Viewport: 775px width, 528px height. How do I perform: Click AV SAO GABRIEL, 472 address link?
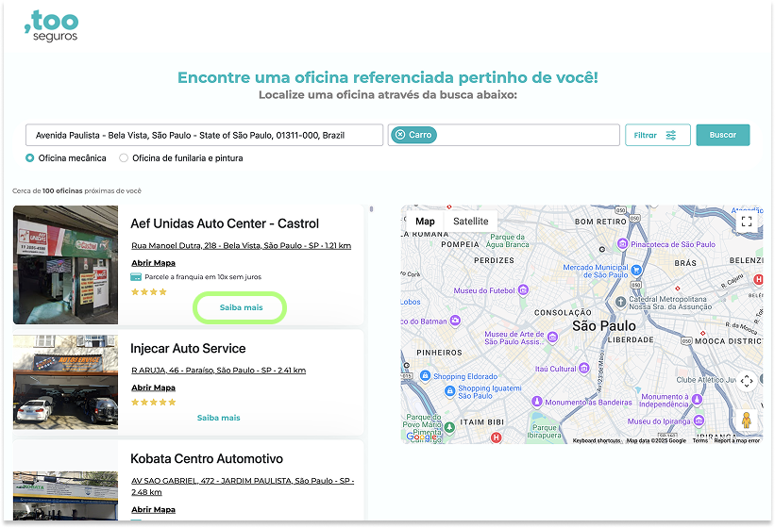tap(243, 487)
